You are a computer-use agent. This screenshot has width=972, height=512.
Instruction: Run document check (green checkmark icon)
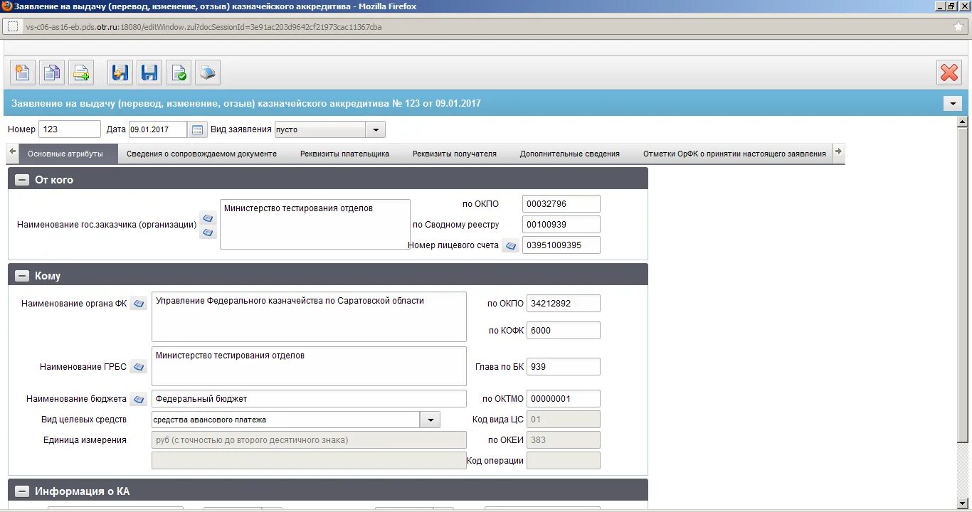click(x=179, y=73)
